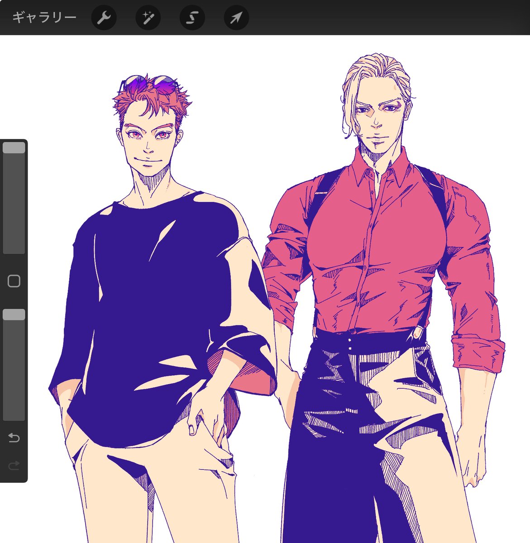Image resolution: width=530 pixels, height=543 pixels.
Task: Tap the purple sunglasses on the red-haired man's head
Action: 149,83
